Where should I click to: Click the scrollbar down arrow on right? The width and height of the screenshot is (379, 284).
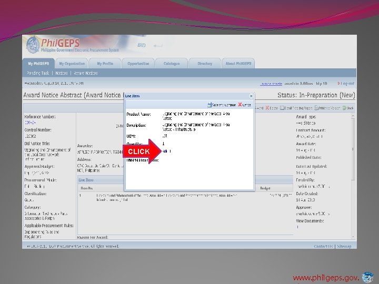click(353, 237)
